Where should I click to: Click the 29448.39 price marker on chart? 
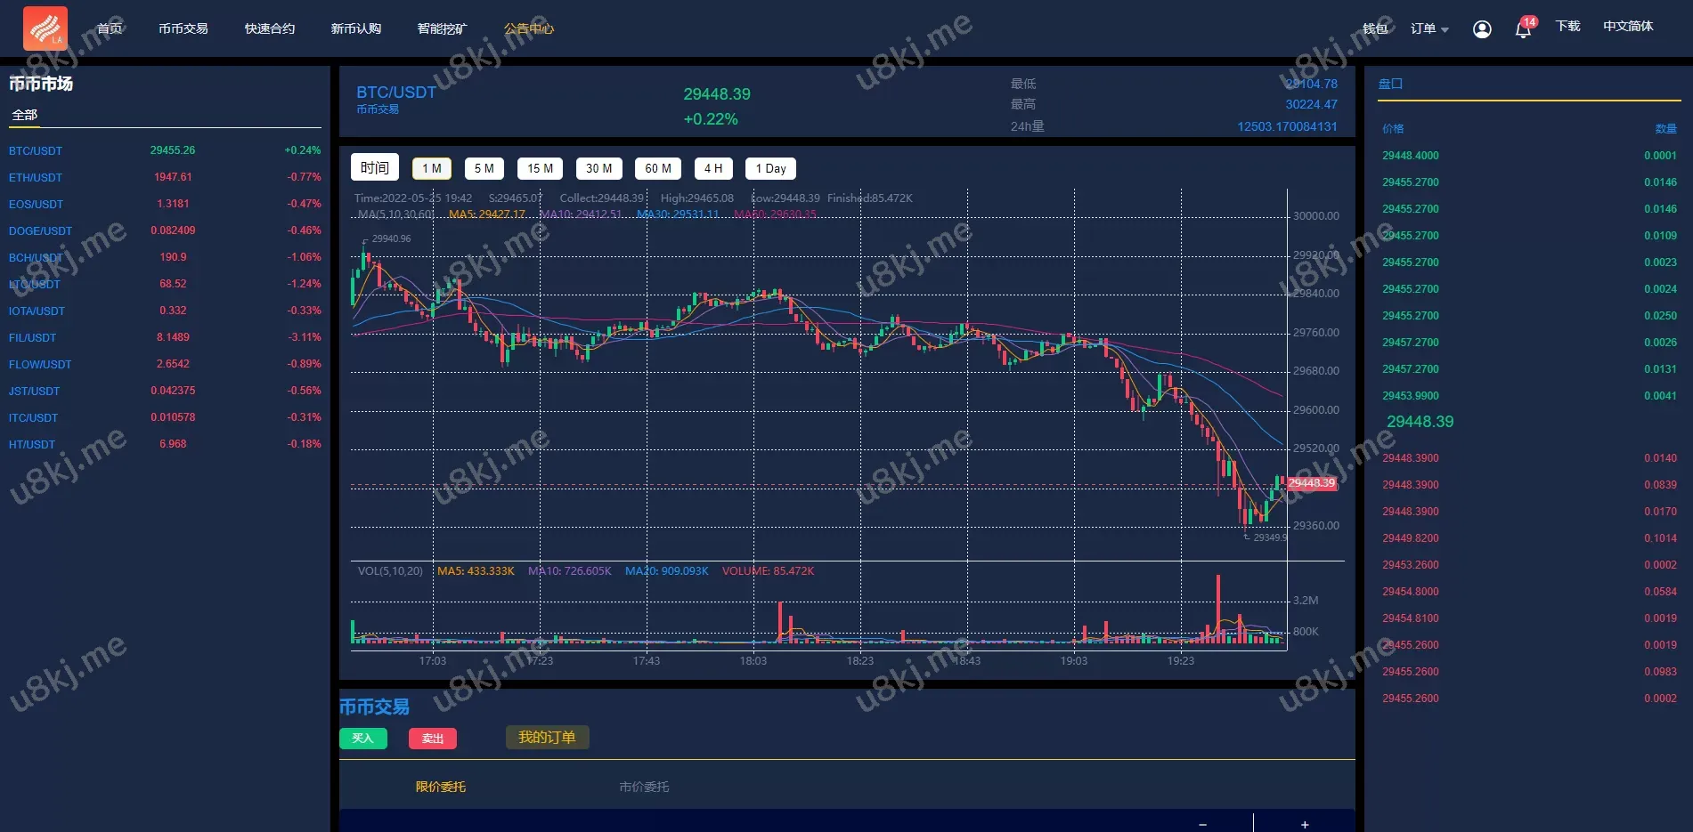(x=1312, y=483)
